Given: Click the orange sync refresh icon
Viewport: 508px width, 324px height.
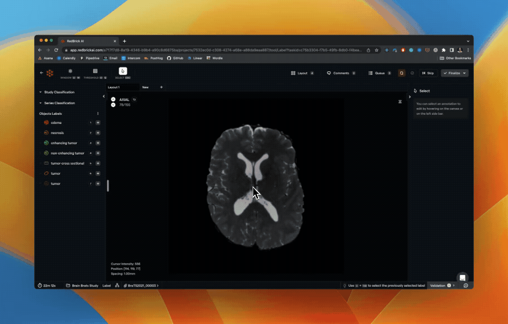Looking at the screenshot, I should 401,73.
